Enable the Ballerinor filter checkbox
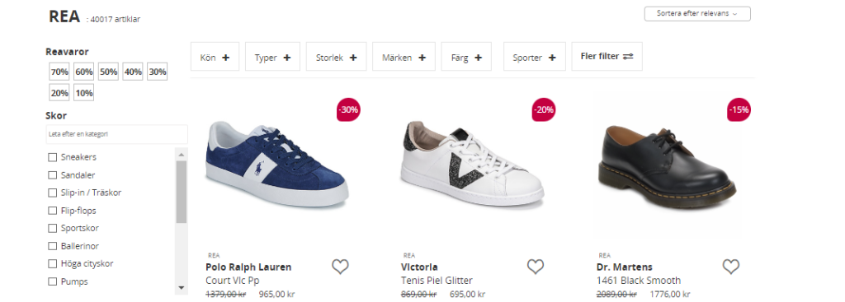The width and height of the screenshot is (845, 302). [x=52, y=246]
